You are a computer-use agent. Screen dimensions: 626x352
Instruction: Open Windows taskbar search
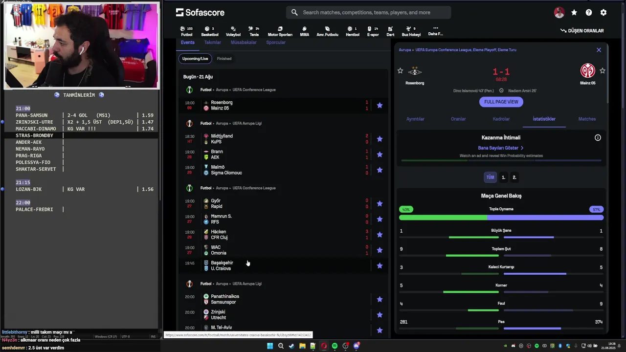tap(281, 346)
